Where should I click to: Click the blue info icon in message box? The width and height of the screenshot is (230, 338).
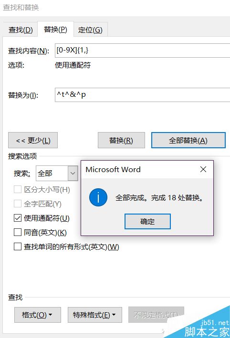pos(98,197)
